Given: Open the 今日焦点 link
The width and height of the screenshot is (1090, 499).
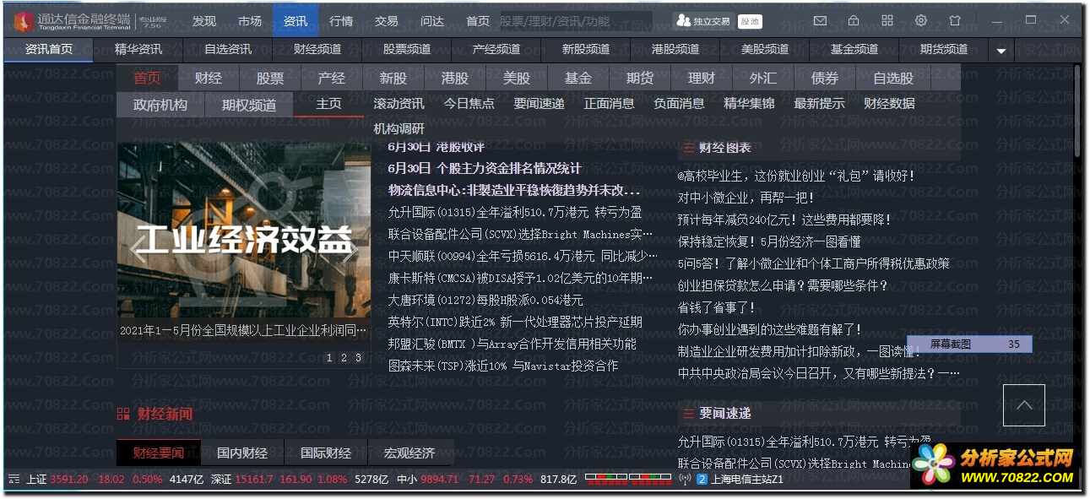Looking at the screenshot, I should pos(469,104).
